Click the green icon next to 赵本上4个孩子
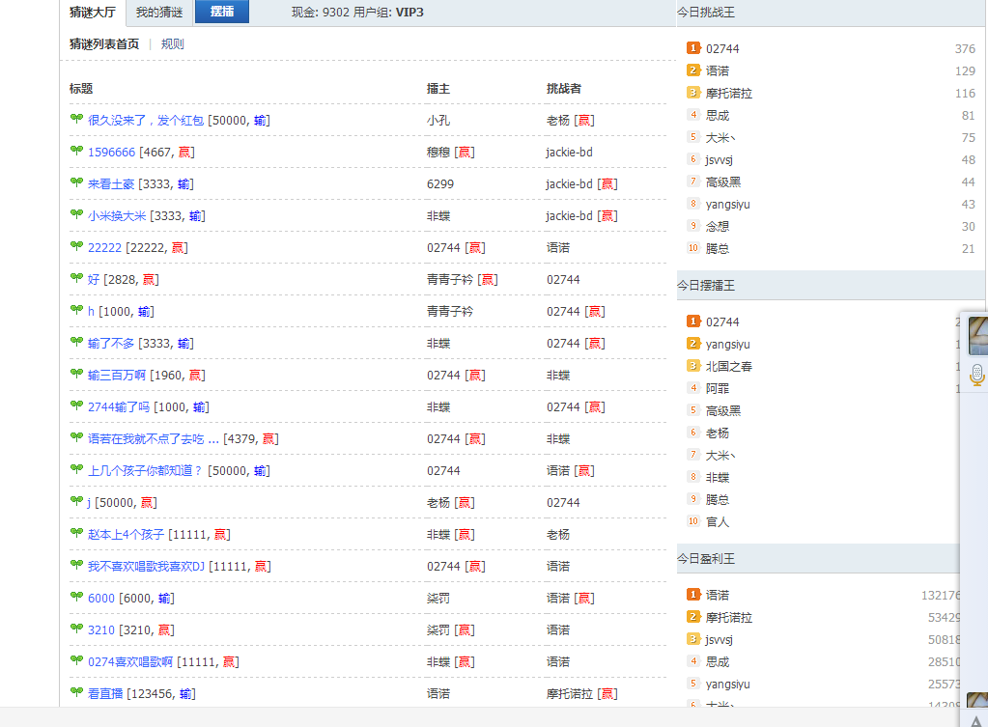988x727 pixels. (77, 534)
